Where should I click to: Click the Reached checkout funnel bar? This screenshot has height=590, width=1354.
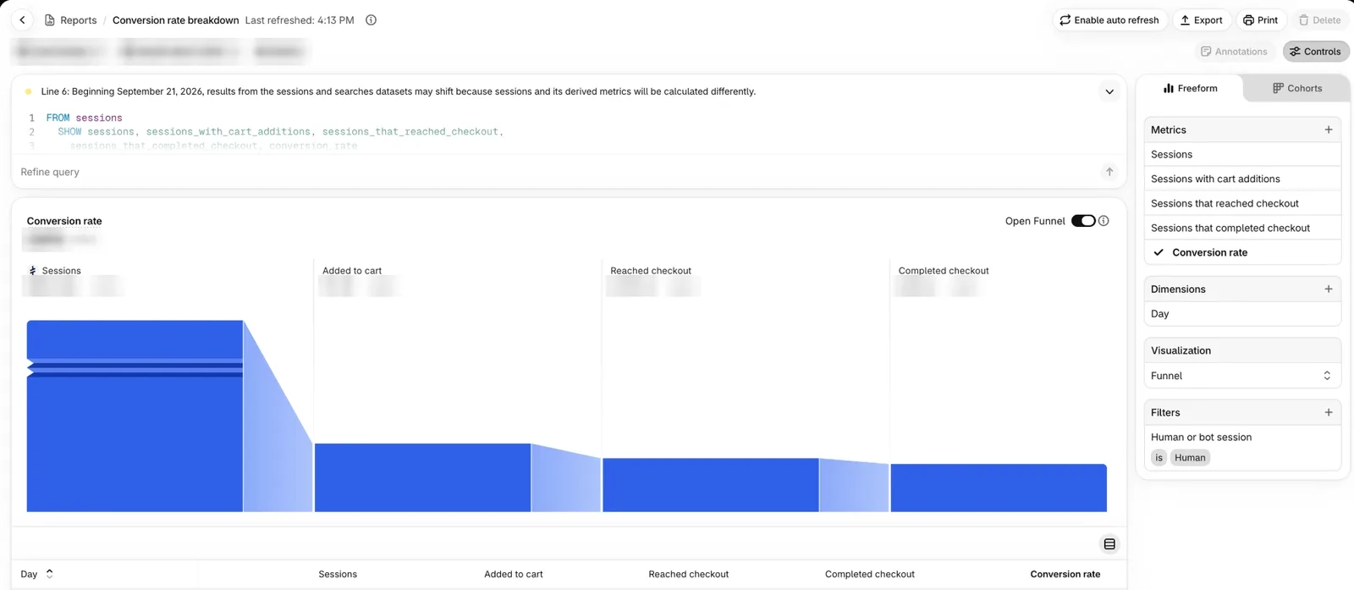pos(710,485)
